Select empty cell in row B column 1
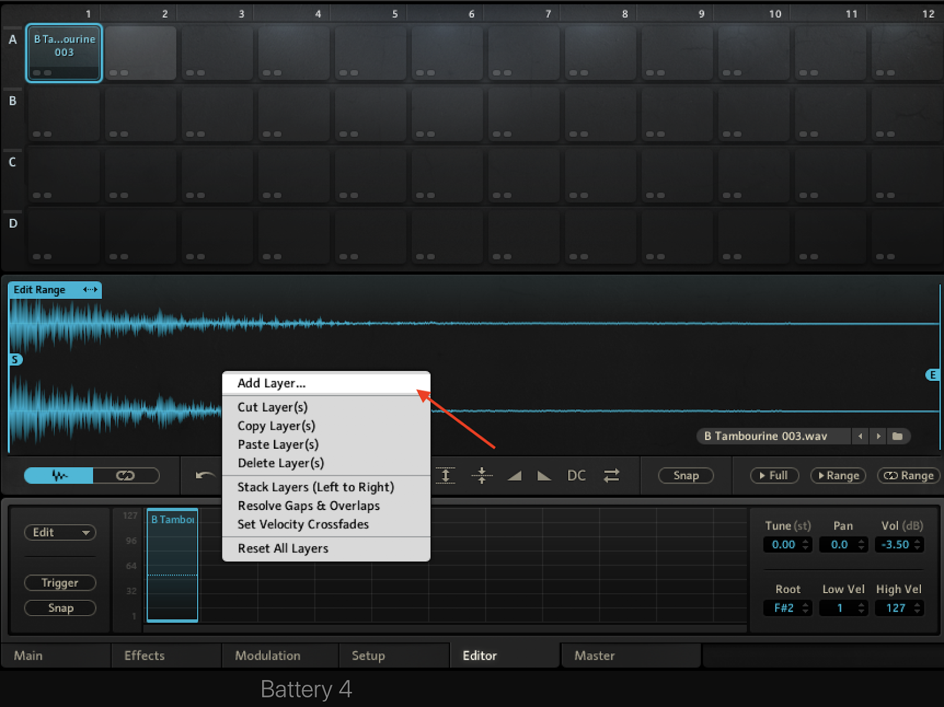Viewport: 944px width, 707px height. [x=64, y=114]
